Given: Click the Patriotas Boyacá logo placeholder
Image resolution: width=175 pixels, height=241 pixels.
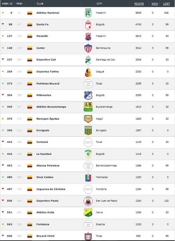Looking at the screenshot, I should pos(88,83).
